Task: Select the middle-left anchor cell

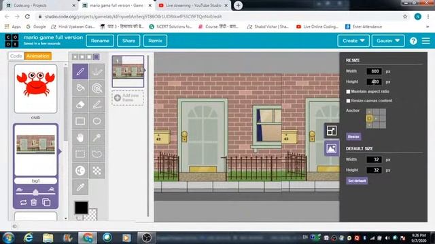Action: 369,119
